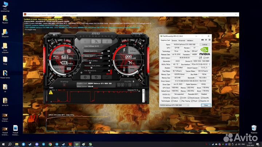Click the clock and date in system tray
The image size is (262, 147).
[250, 144]
